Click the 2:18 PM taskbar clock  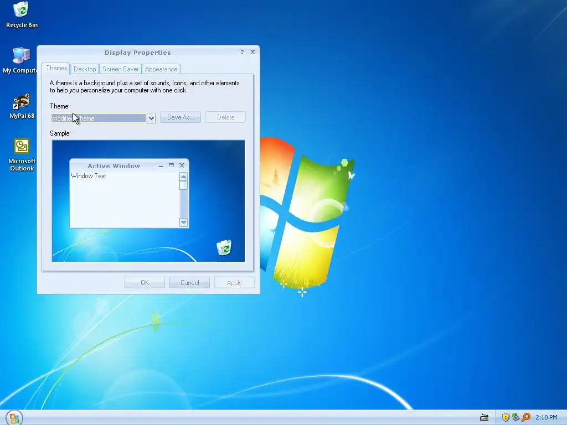546,417
